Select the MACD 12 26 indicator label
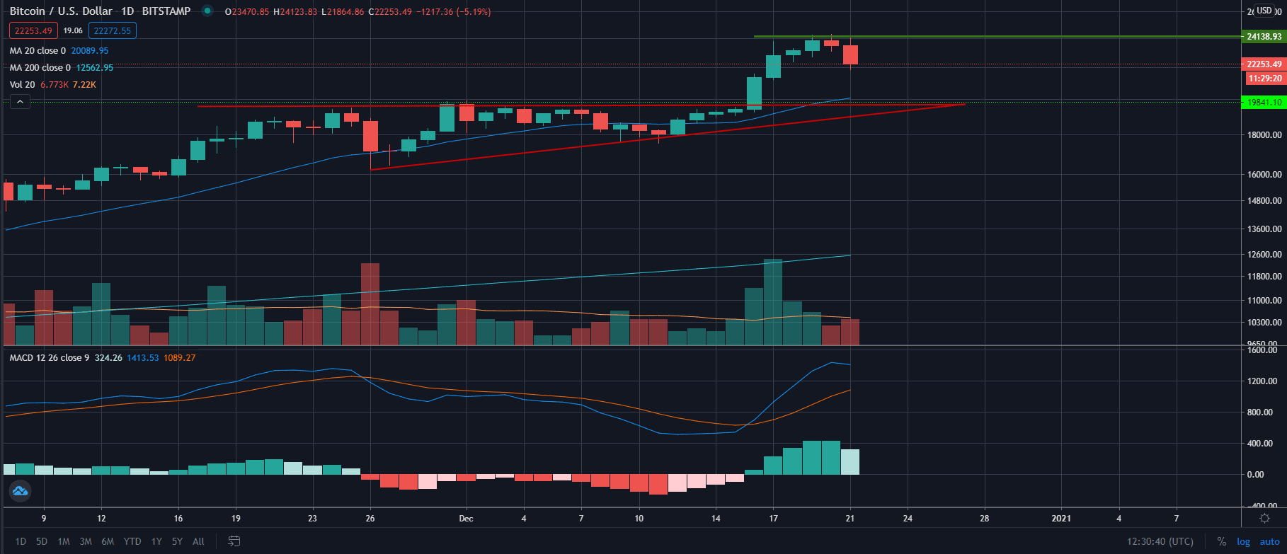Viewport: 1287px width, 554px height. (x=49, y=358)
